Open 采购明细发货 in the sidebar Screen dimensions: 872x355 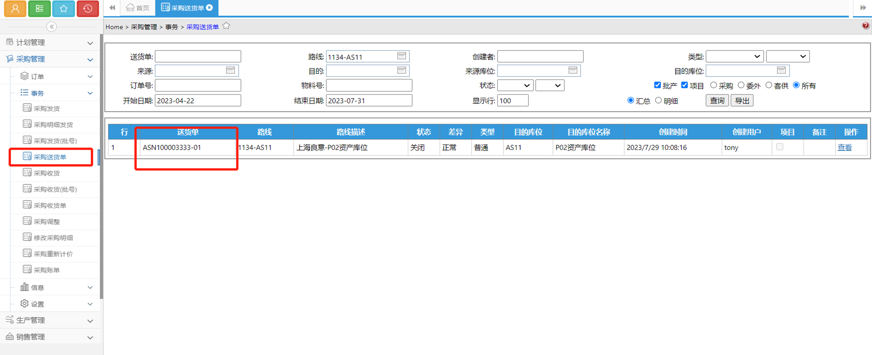(53, 124)
